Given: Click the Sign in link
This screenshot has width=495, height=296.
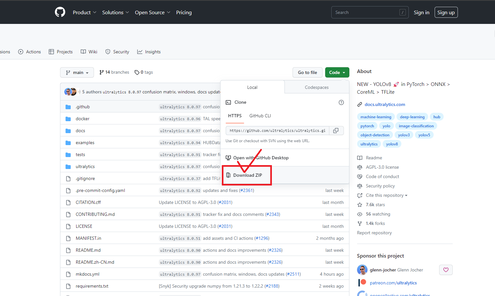Looking at the screenshot, I should click(421, 12).
